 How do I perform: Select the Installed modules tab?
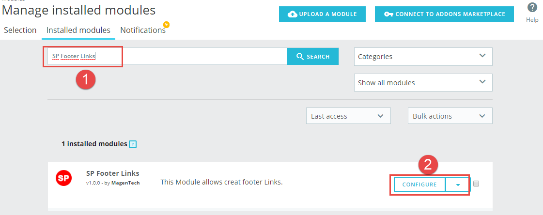tap(78, 30)
